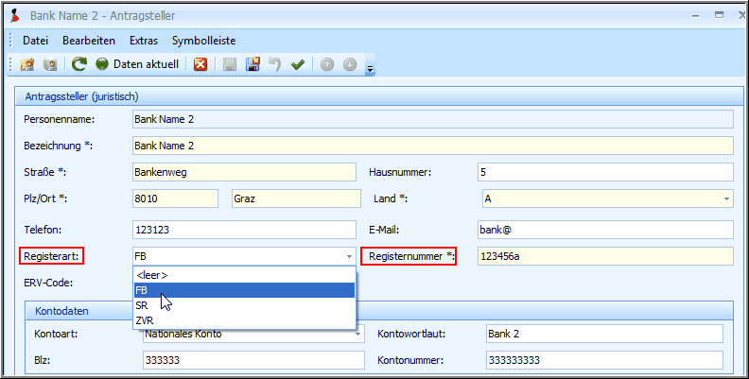749x379 pixels.
Task: Choose ZVR from the Registerart list
Action: (144, 321)
